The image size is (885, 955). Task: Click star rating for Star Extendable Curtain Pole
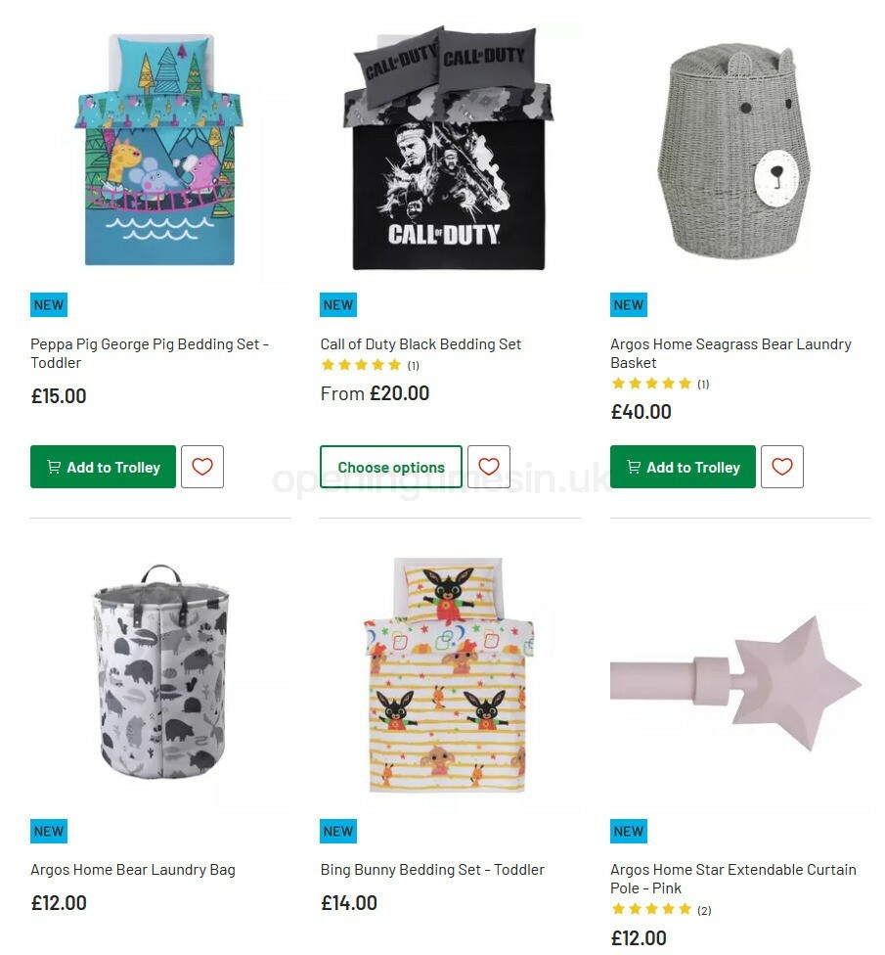click(x=651, y=908)
